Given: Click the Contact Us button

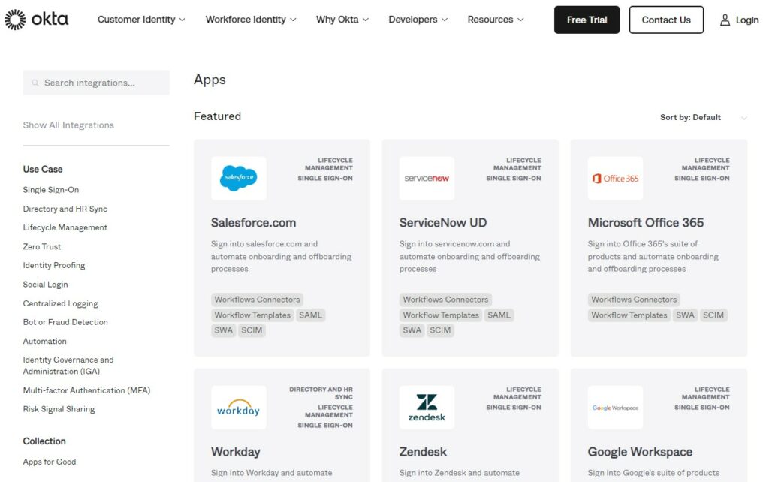Looking at the screenshot, I should (x=666, y=20).
